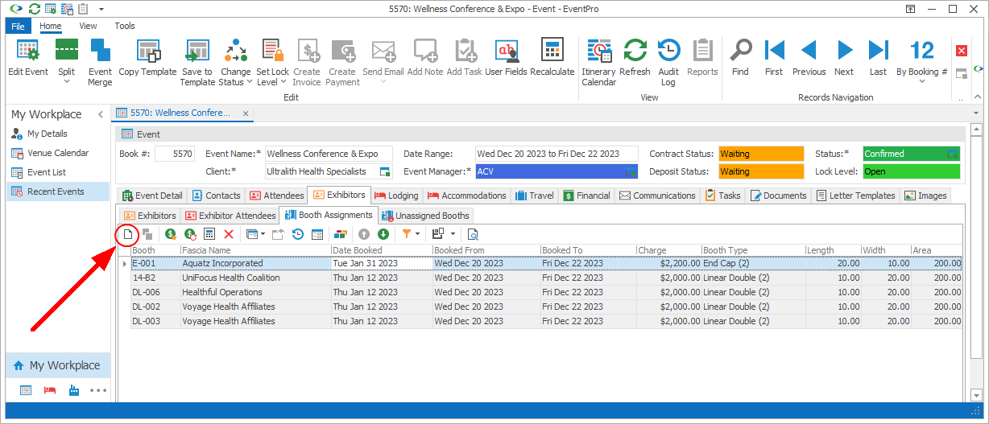This screenshot has width=989, height=424.
Task: Click Edit Event in the ribbon
Action: (x=28, y=57)
